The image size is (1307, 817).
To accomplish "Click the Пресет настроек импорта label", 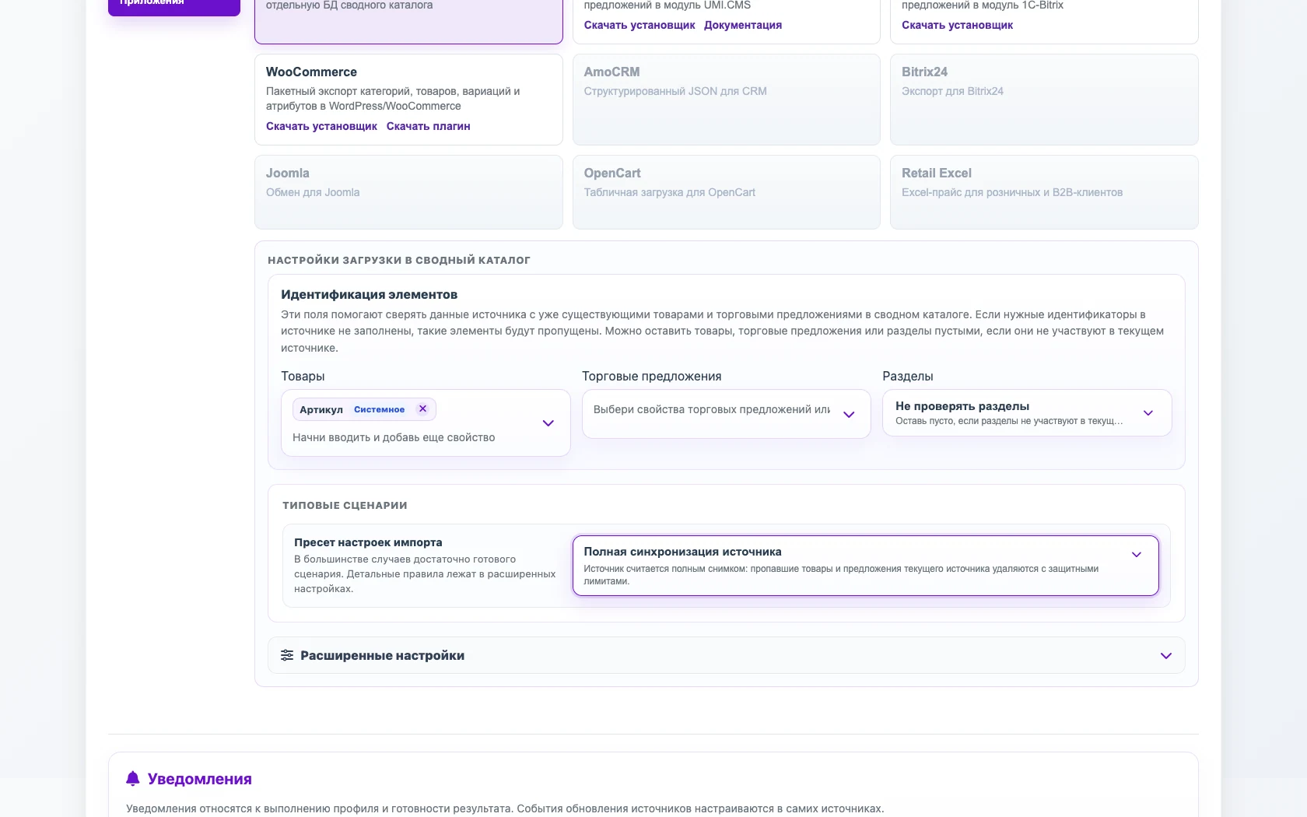I will click(x=368, y=542).
